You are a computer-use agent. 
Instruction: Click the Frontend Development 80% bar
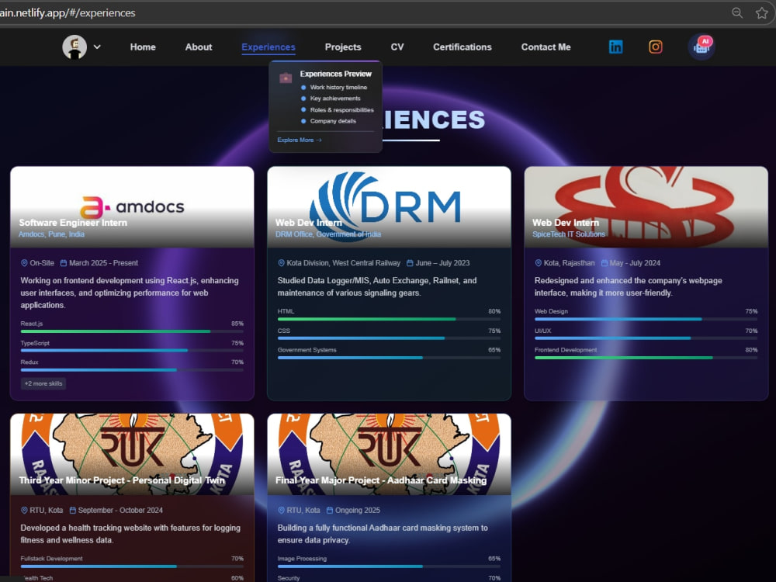pyautogui.click(x=646, y=357)
